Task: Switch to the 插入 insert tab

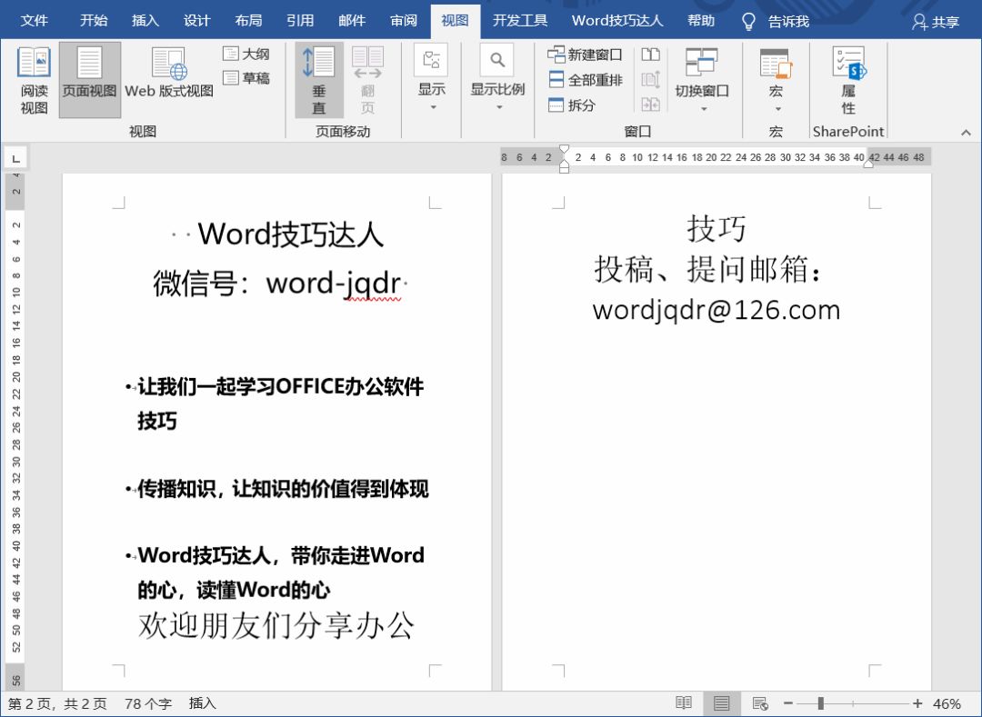Action: tap(145, 21)
